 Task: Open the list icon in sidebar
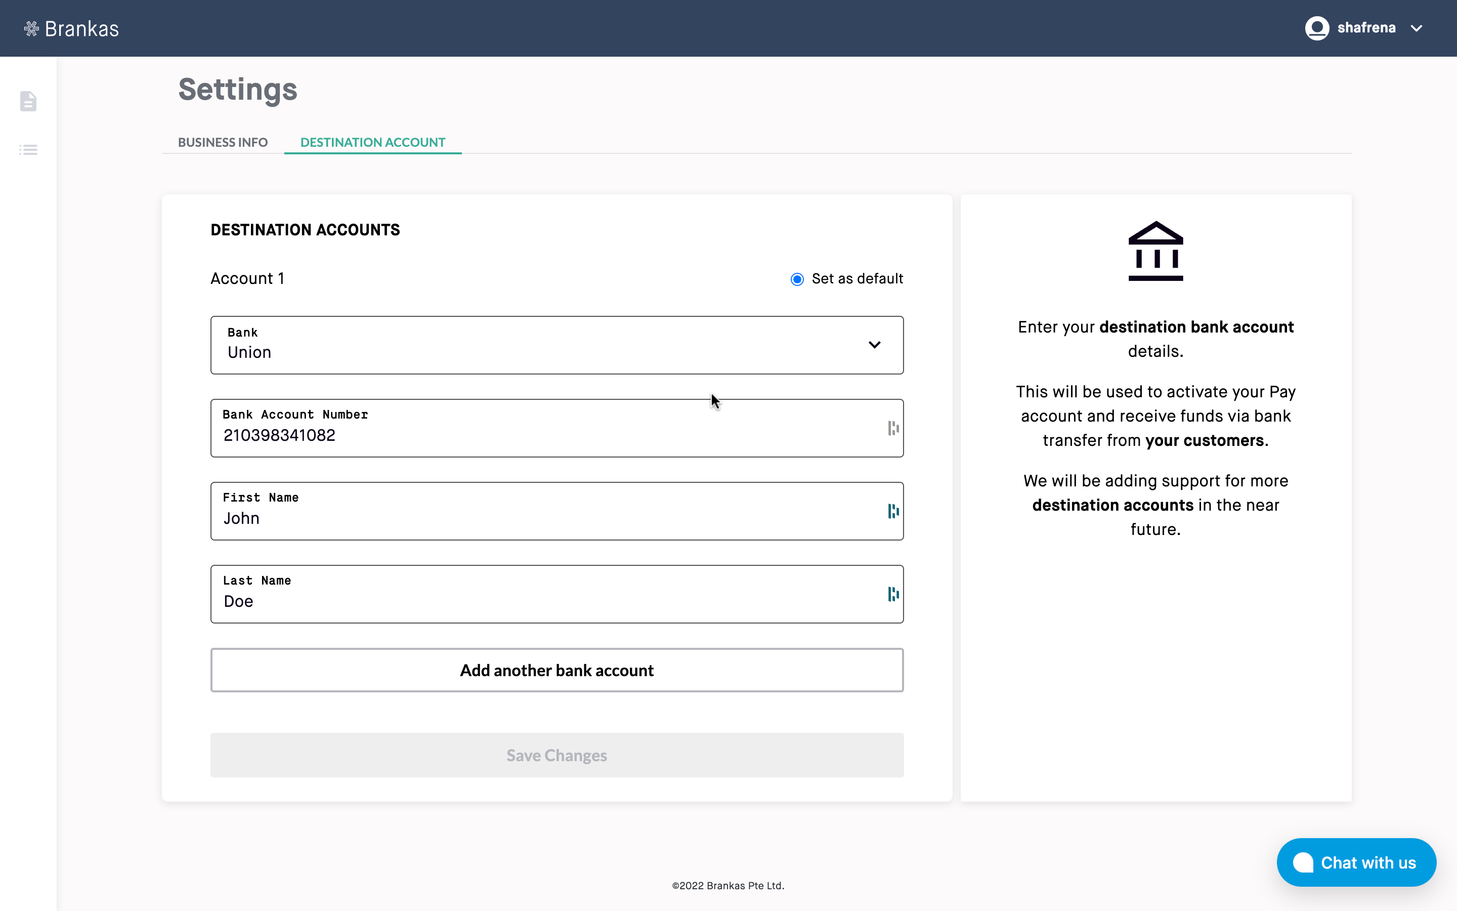[x=28, y=150]
